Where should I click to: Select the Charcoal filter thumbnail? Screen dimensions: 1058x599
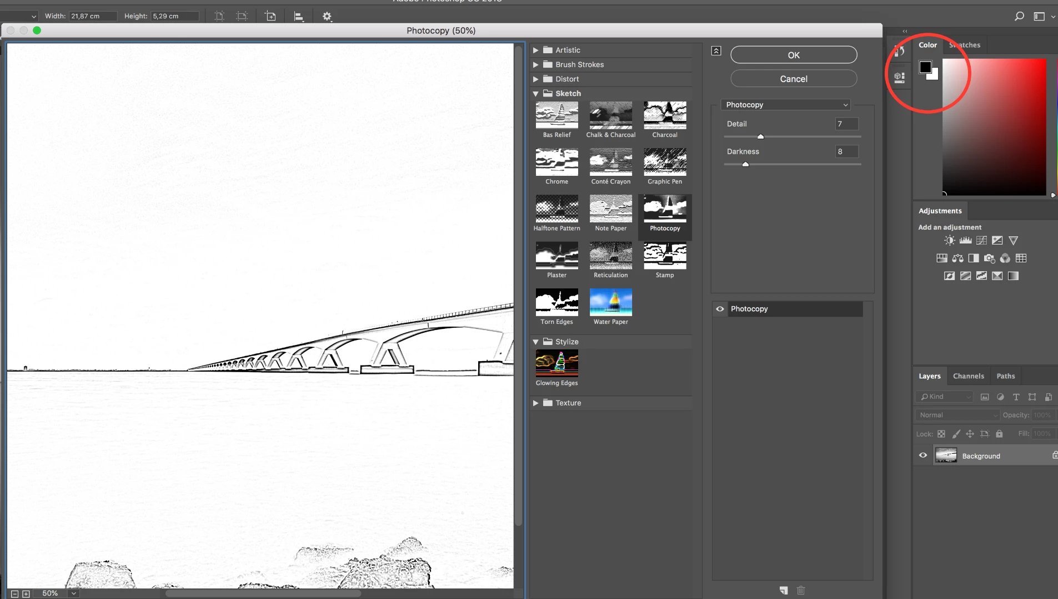pos(665,115)
